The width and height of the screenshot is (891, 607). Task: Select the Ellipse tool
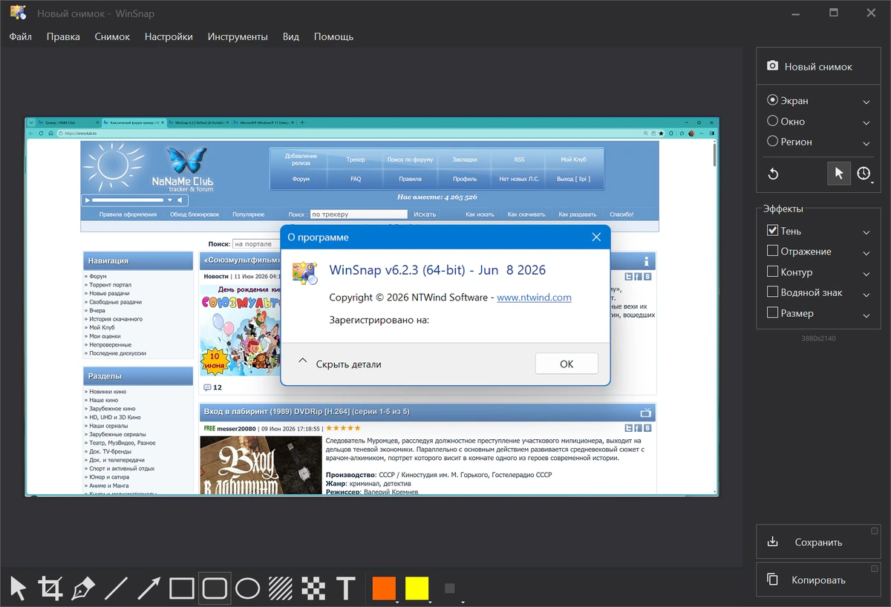(x=247, y=588)
